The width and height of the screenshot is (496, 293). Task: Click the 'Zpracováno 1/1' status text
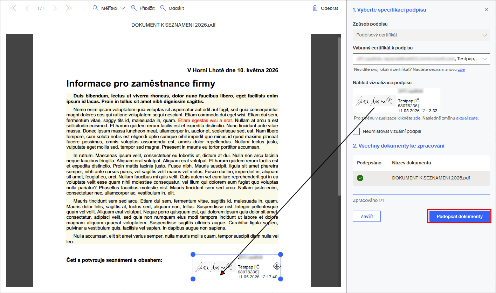369,200
